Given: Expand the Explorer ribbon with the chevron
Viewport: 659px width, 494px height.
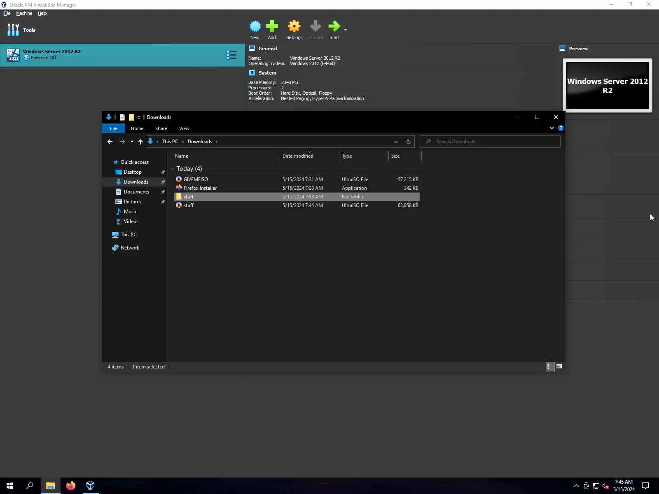Looking at the screenshot, I should tap(552, 128).
